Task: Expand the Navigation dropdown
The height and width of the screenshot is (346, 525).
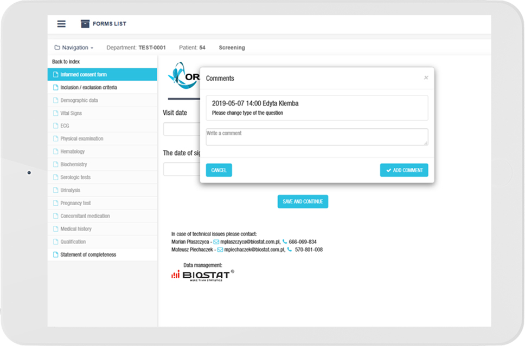Action: (74, 48)
